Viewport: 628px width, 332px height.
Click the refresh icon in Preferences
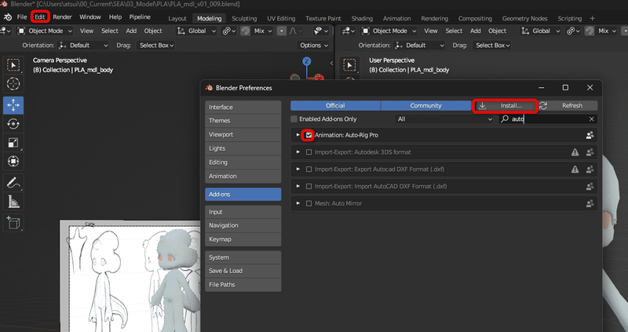(543, 106)
